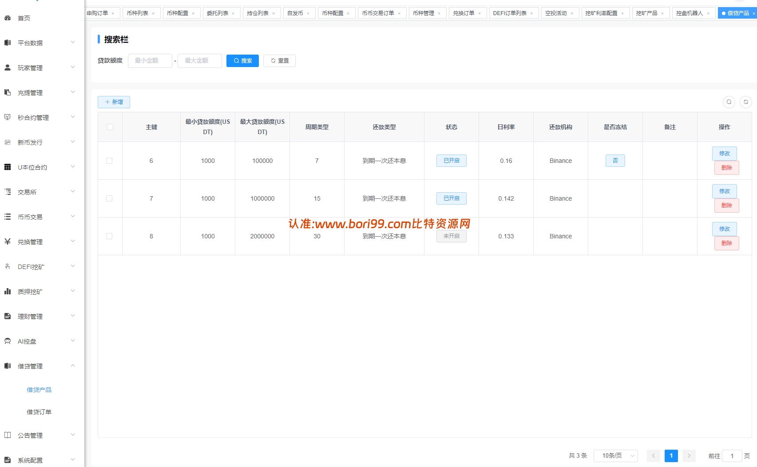757x467 pixels.
Task: Click the 秒合约管理 sidebar icon
Action: pyautogui.click(x=8, y=118)
